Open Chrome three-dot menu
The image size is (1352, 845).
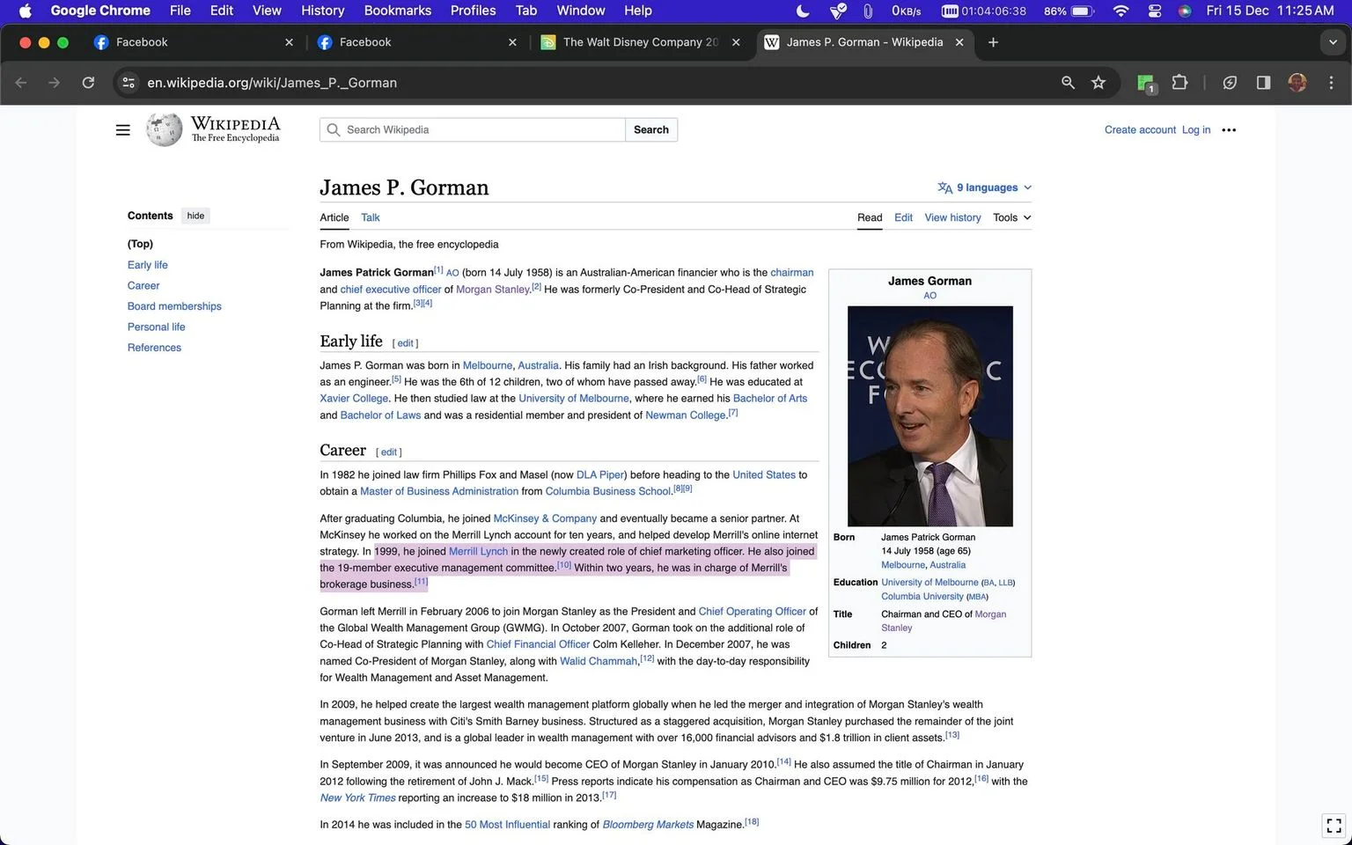pos(1331,83)
